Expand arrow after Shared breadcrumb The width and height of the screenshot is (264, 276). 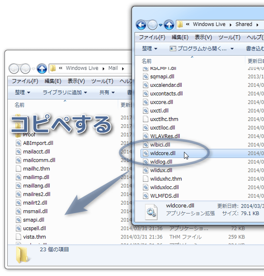257,25
